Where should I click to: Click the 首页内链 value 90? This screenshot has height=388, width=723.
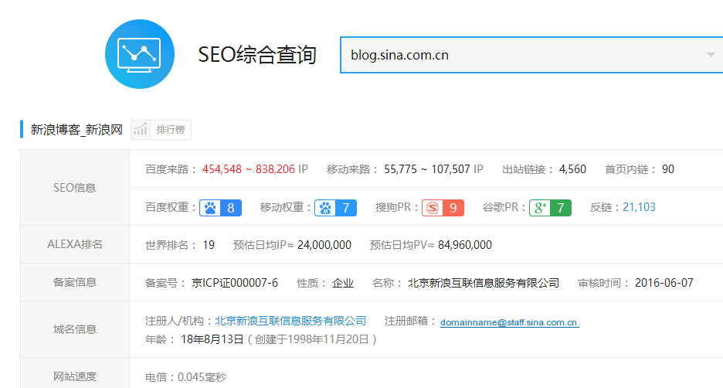tap(668, 169)
